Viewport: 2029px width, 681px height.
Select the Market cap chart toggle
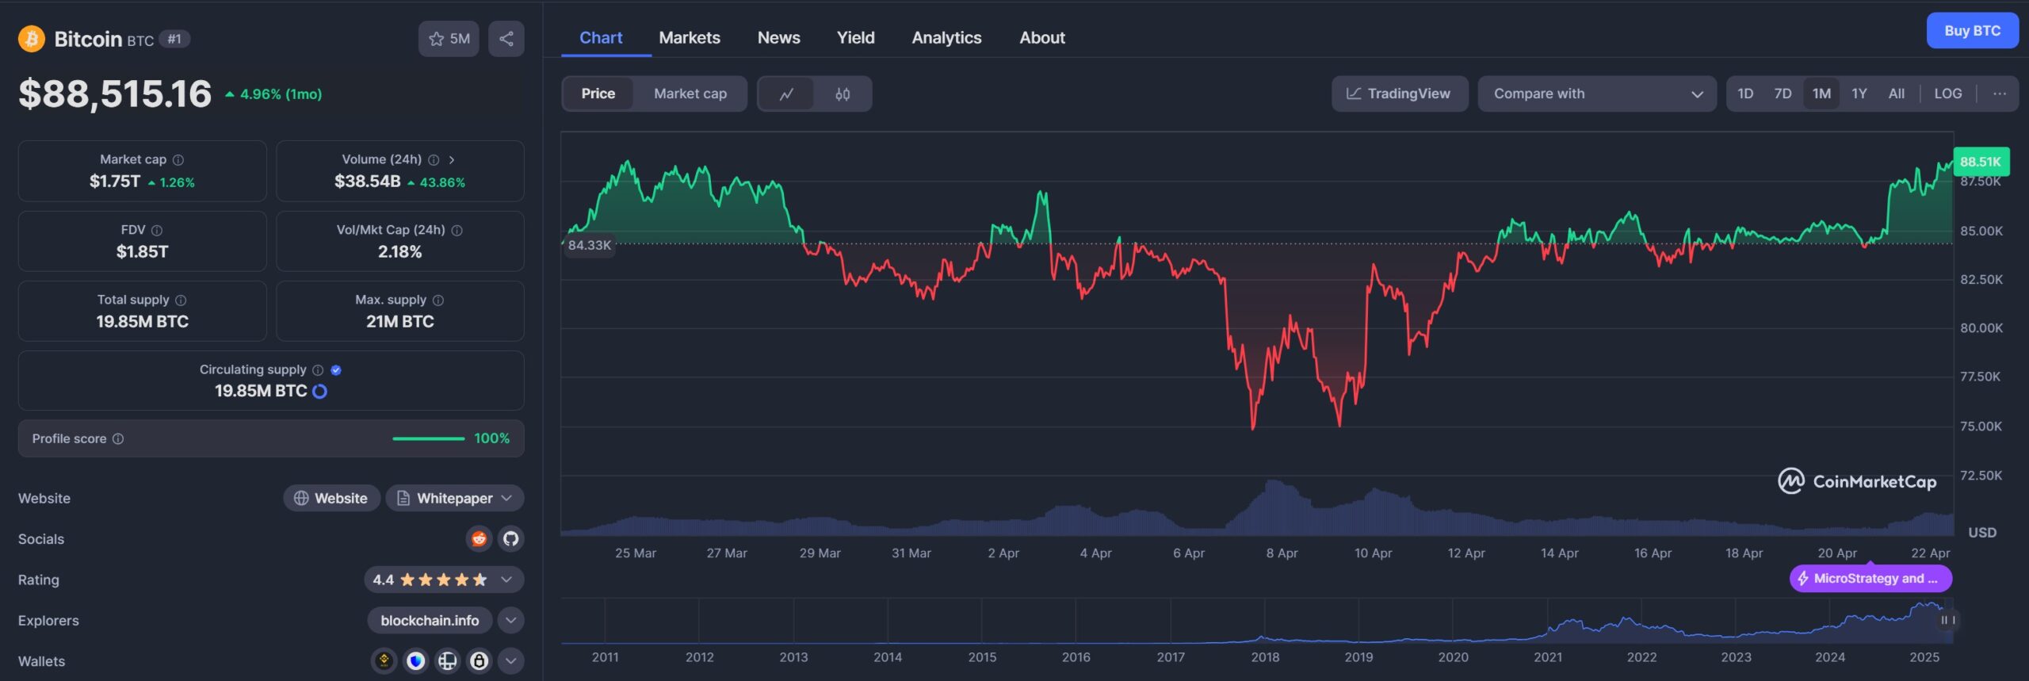tap(690, 94)
